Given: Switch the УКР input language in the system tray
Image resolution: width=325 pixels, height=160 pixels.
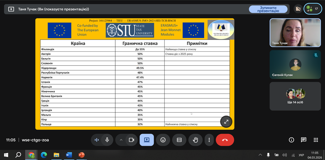Looking at the screenshot, I should (x=301, y=155).
